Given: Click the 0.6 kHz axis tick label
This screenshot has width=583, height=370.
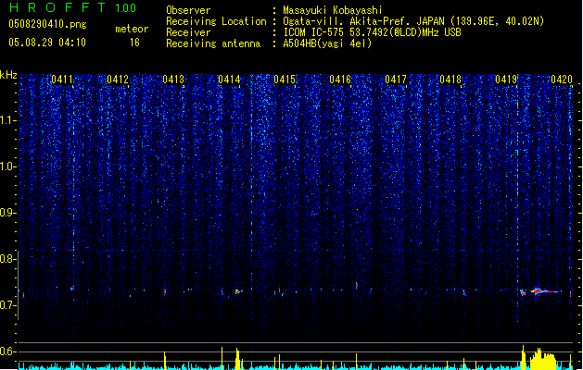Looking at the screenshot, I should [8, 351].
